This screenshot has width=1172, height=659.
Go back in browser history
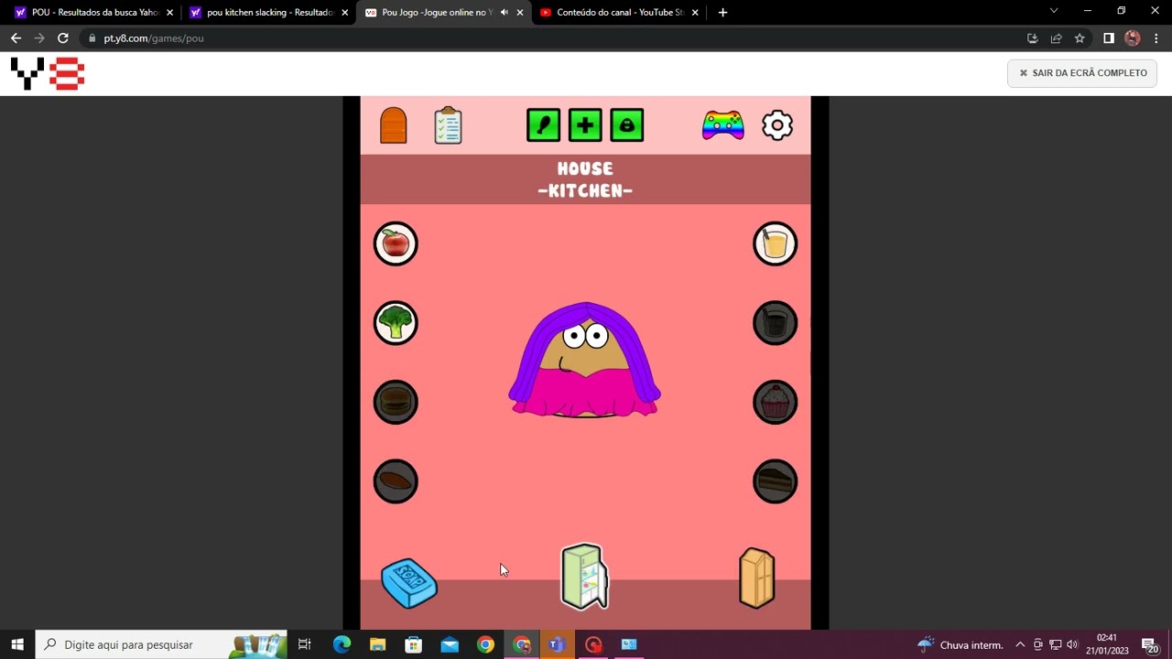click(x=16, y=38)
